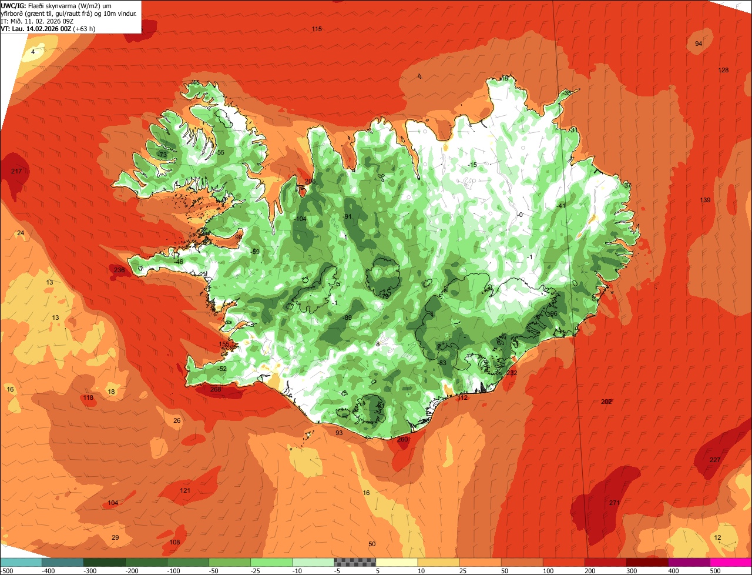Viewport: 752px width, 575px height.
Task: Select the -35 value at the northeast tip
Action: pyautogui.click(x=566, y=93)
